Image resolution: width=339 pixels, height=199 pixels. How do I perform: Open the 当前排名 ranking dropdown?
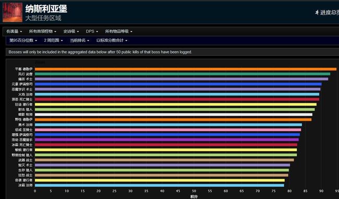(x=79, y=40)
